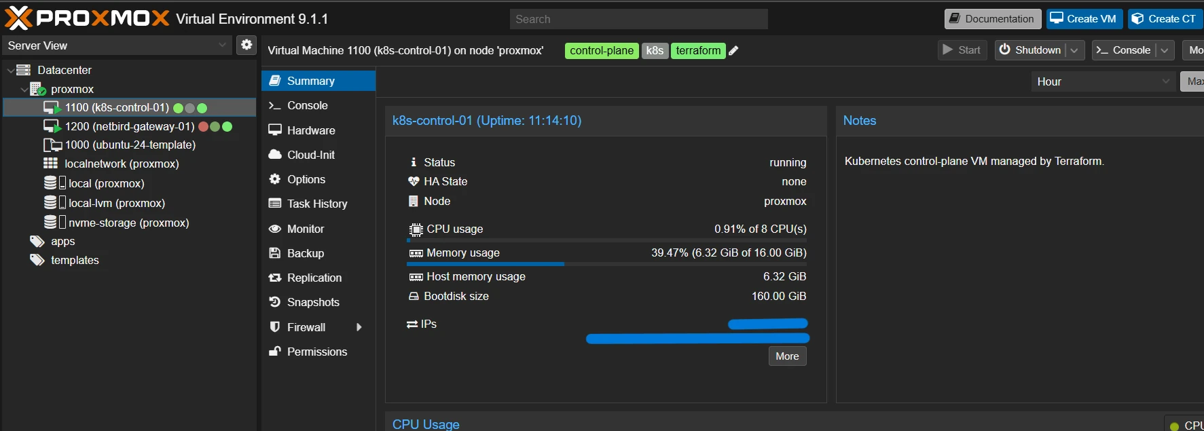The width and height of the screenshot is (1204, 431).
Task: Select 1000 (ubuntu-24-template) in the tree
Action: coord(130,145)
